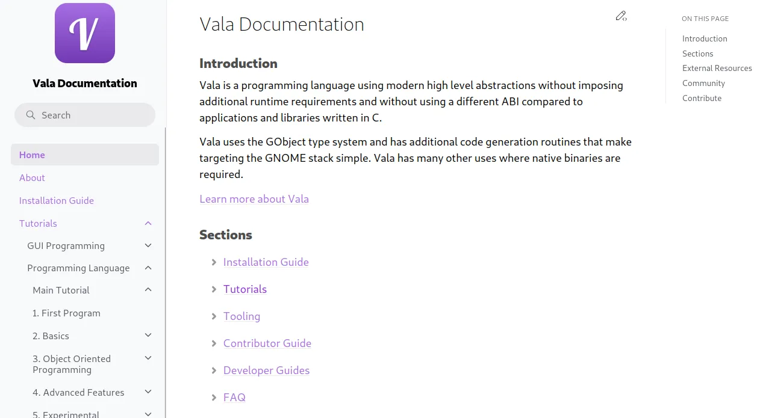Viewport: 760px width, 418px height.
Task: Click the edit page pencil icon
Action: point(621,16)
